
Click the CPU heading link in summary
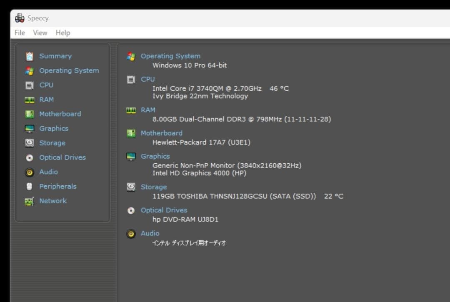(x=147, y=79)
